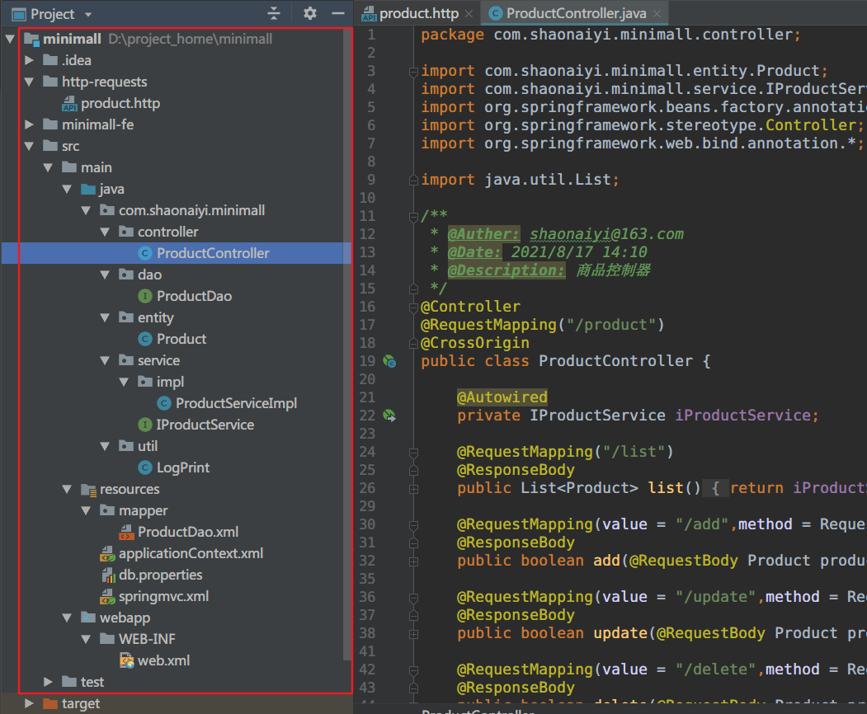Close the ProductController.java tab

pos(657,14)
